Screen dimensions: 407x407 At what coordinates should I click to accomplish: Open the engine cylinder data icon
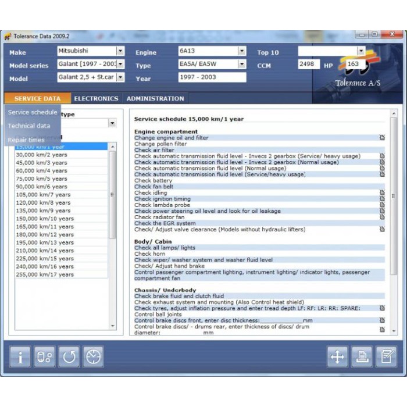(44, 356)
